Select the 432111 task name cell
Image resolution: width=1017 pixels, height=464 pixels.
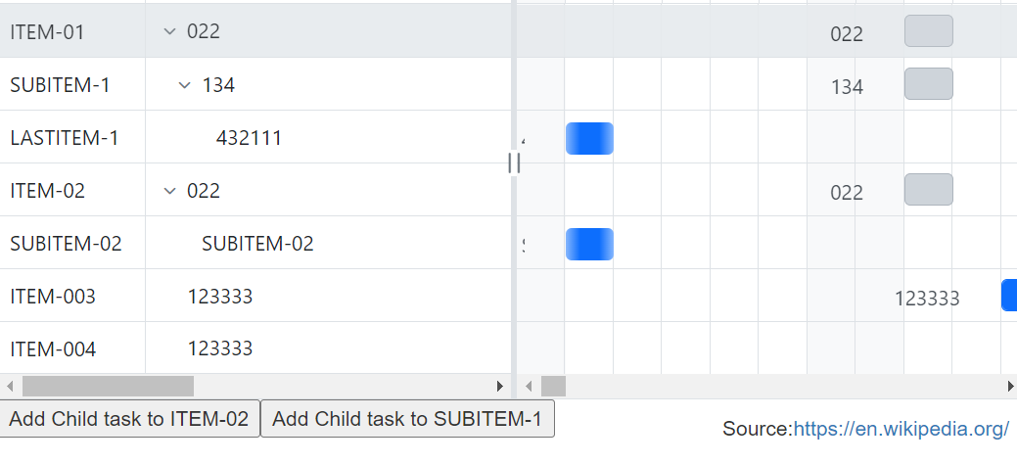point(249,138)
